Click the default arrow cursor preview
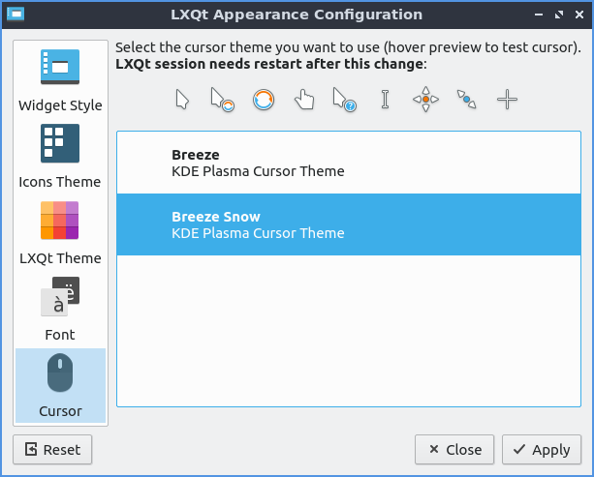This screenshot has height=477, width=594. (182, 100)
